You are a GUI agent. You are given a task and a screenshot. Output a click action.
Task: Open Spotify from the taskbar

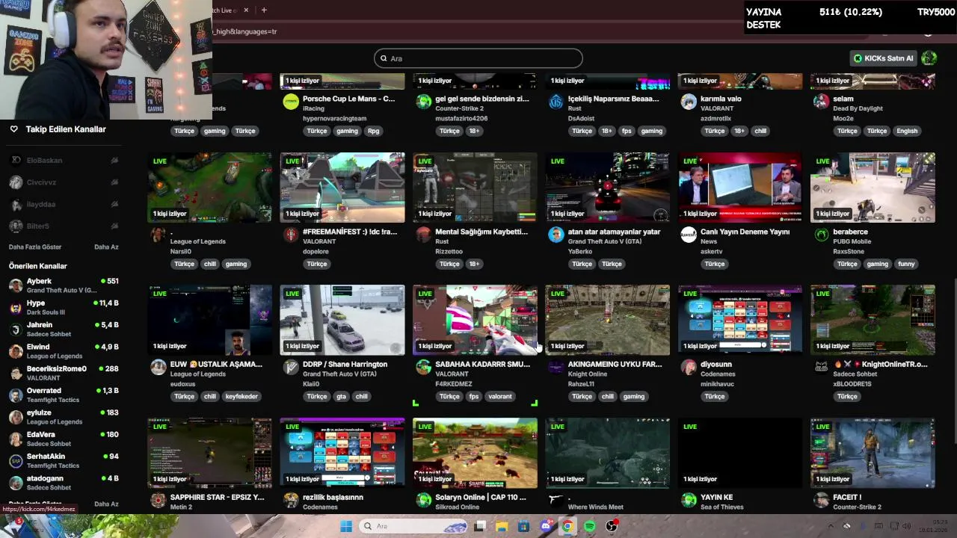click(x=590, y=526)
